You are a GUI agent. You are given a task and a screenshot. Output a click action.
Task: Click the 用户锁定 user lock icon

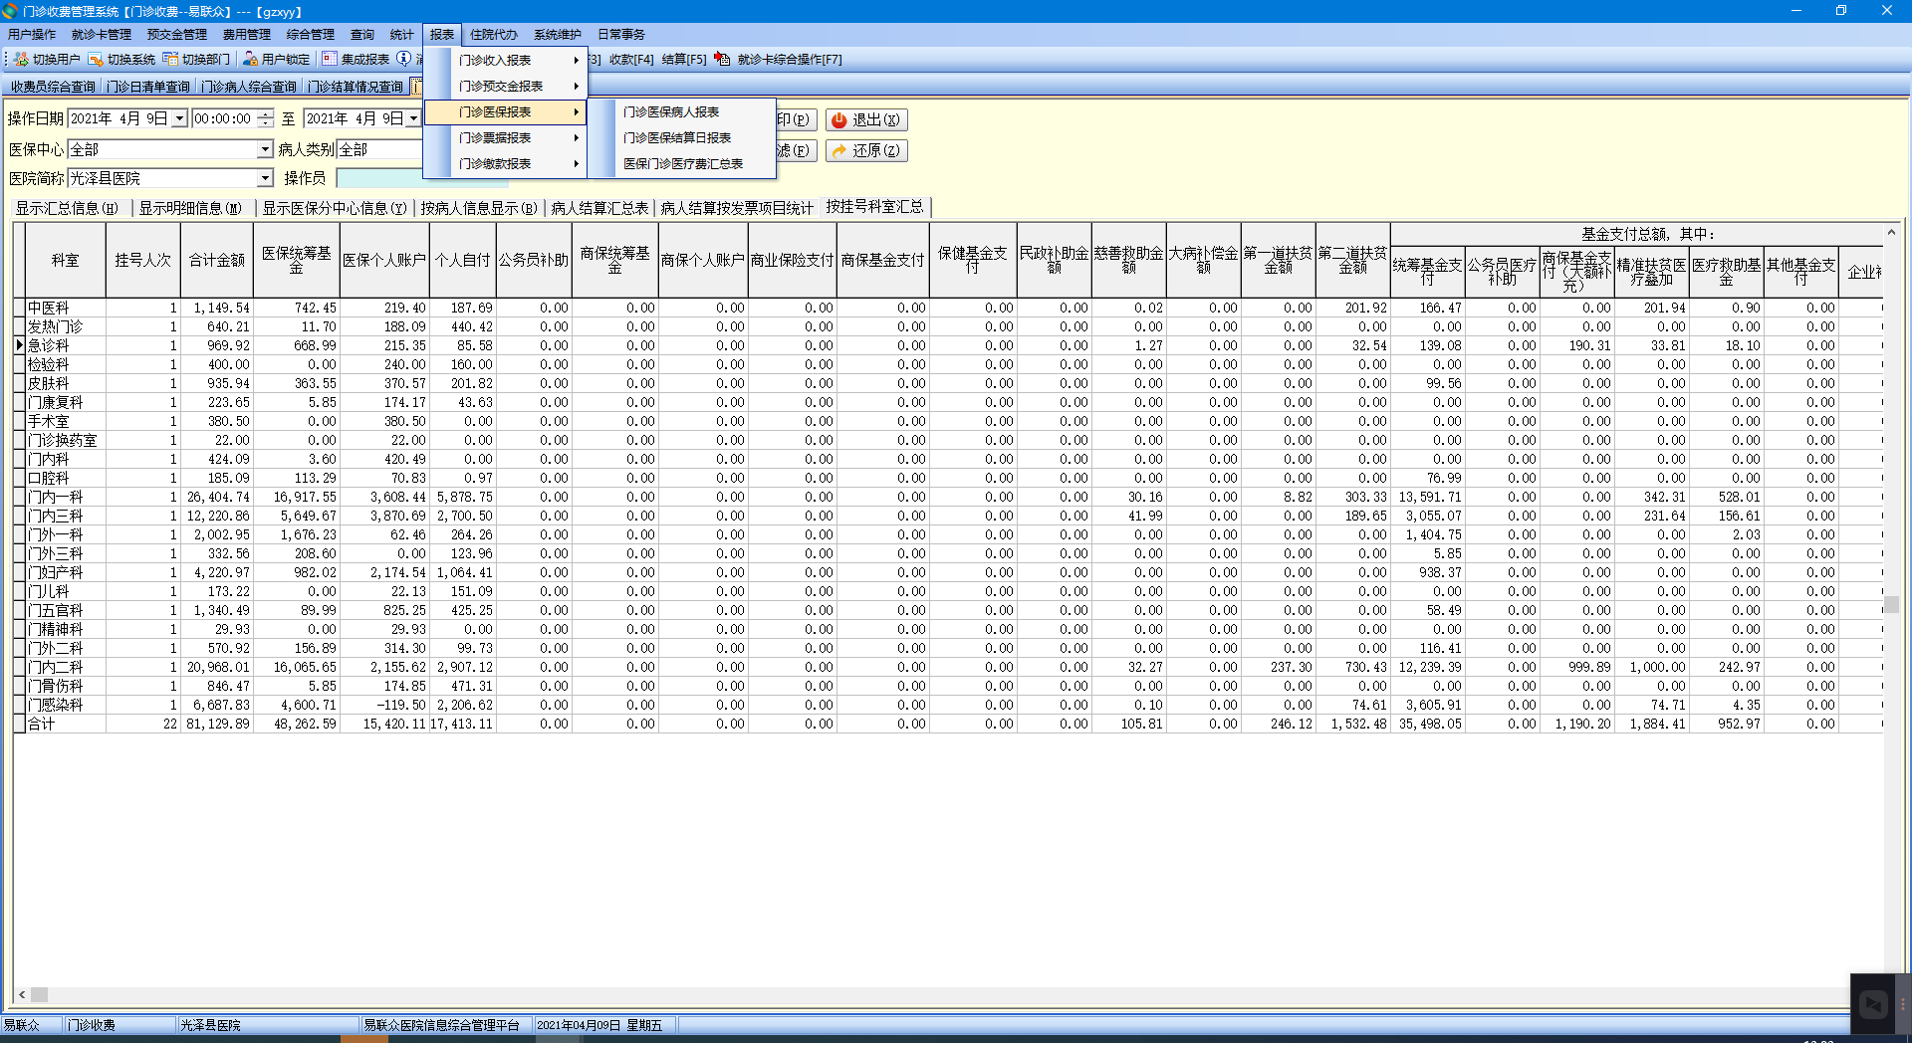(x=250, y=60)
